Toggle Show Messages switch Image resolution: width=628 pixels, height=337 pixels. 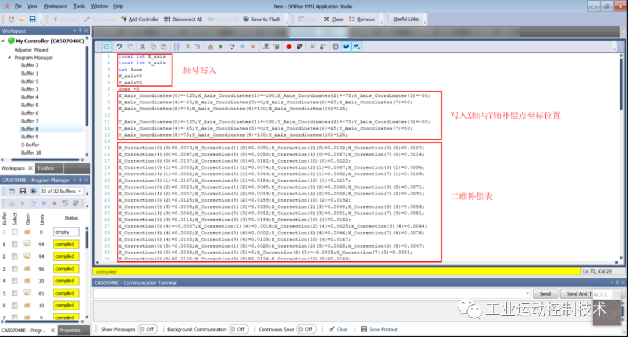pyautogui.click(x=147, y=329)
